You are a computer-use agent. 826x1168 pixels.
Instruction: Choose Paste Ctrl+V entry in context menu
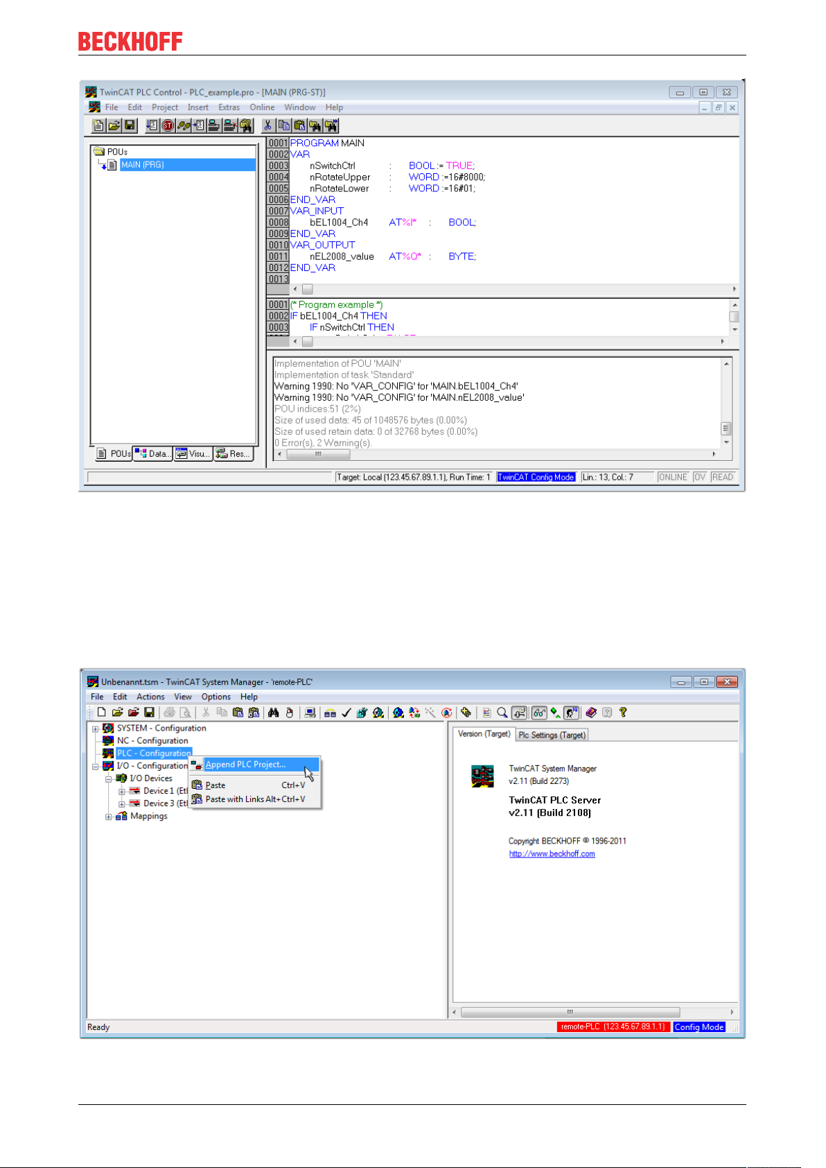tap(254, 785)
